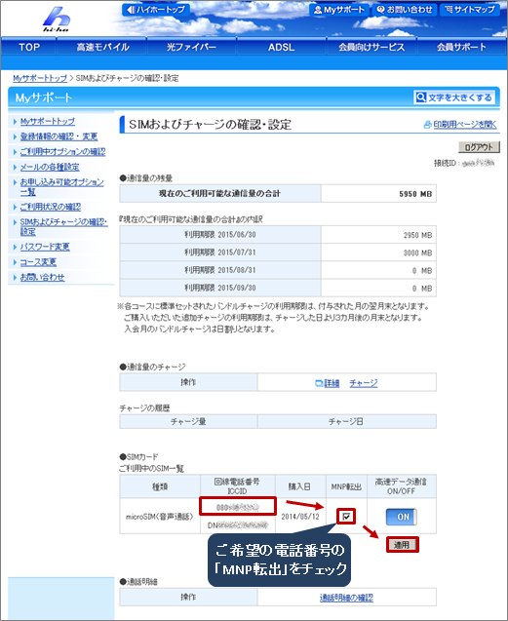The image size is (508, 621).
Task: Open 会員サポート navigation tab
Action: pos(461,47)
